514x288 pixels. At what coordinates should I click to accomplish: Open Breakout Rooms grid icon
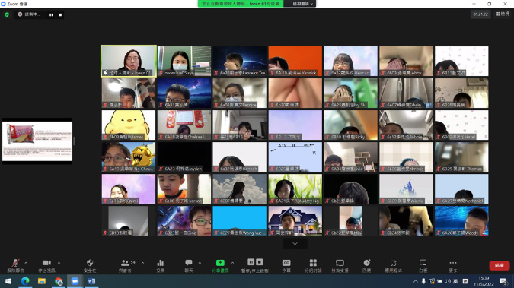pos(313,265)
